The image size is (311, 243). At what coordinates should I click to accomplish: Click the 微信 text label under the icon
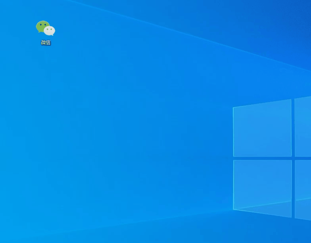[x=46, y=42]
